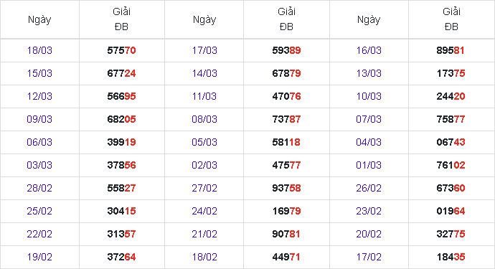Open results for 13/03

pos(369,73)
